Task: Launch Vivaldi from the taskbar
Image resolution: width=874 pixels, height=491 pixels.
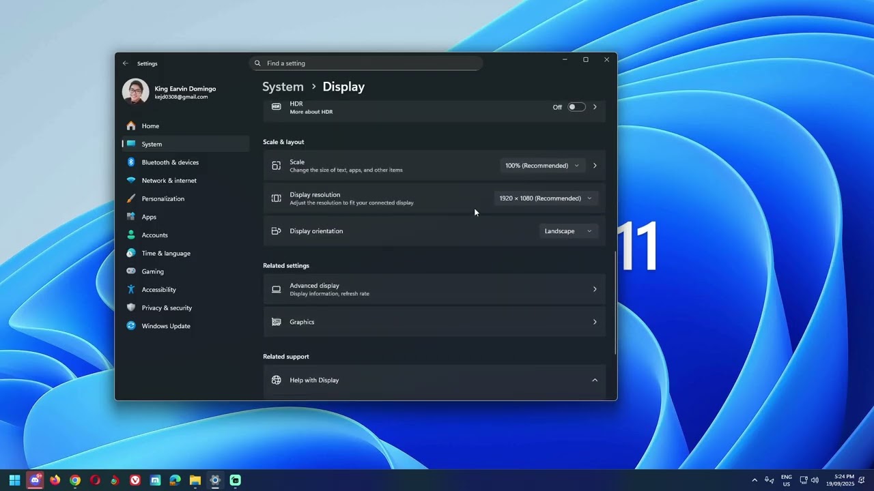Action: pyautogui.click(x=135, y=480)
